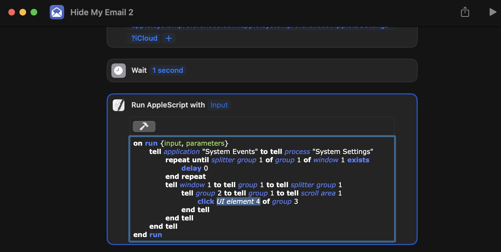Click the Run AppleScript action icon
Image resolution: width=501 pixels, height=252 pixels.
point(119,105)
